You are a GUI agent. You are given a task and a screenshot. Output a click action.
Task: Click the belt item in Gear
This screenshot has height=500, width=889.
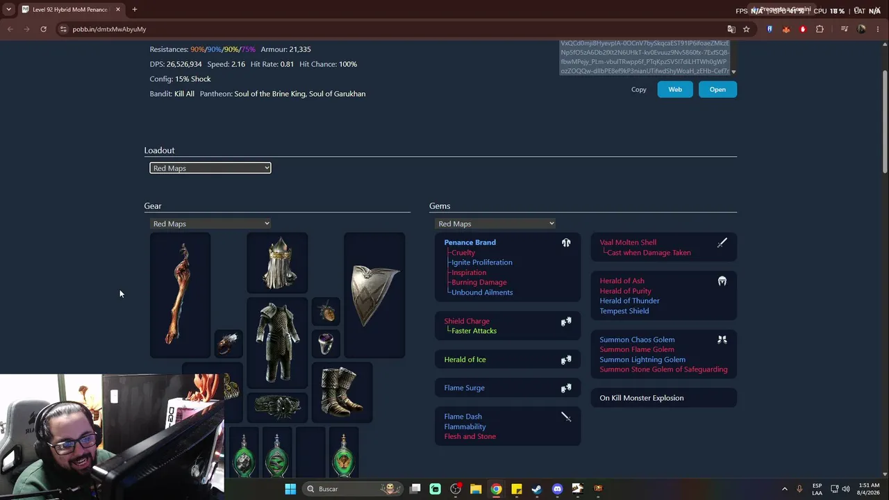(277, 408)
